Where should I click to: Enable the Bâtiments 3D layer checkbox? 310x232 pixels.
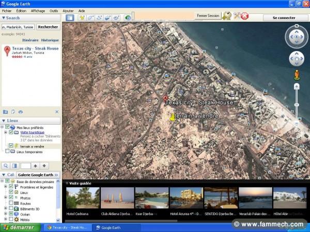11,208
